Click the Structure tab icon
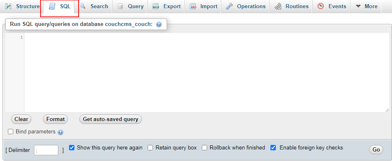 [x=8, y=6]
